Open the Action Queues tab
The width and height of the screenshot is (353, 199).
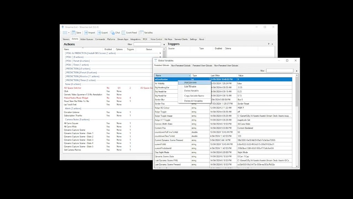tap(87, 39)
